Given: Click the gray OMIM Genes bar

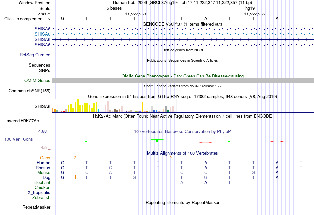Looking at the screenshot, I should pos(182,80).
